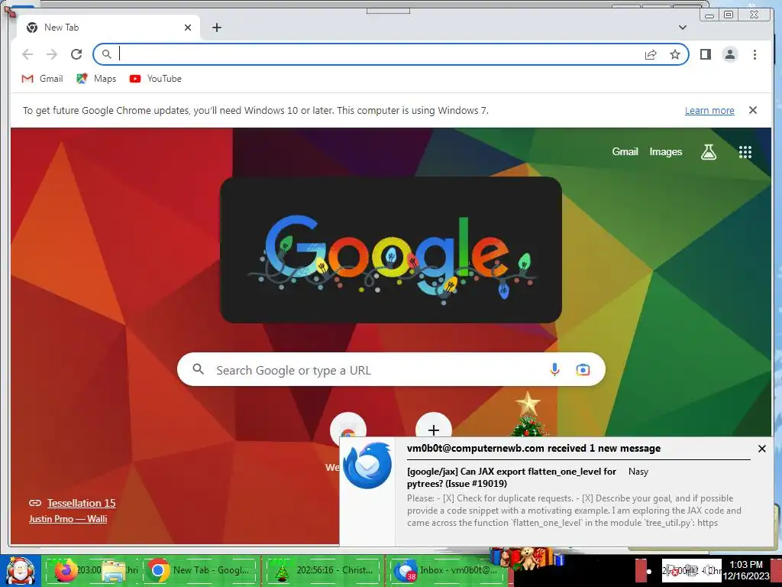The height and width of the screenshot is (587, 782).
Task: Open Thunderbird Inbox from the taskbar
Action: tap(446, 570)
